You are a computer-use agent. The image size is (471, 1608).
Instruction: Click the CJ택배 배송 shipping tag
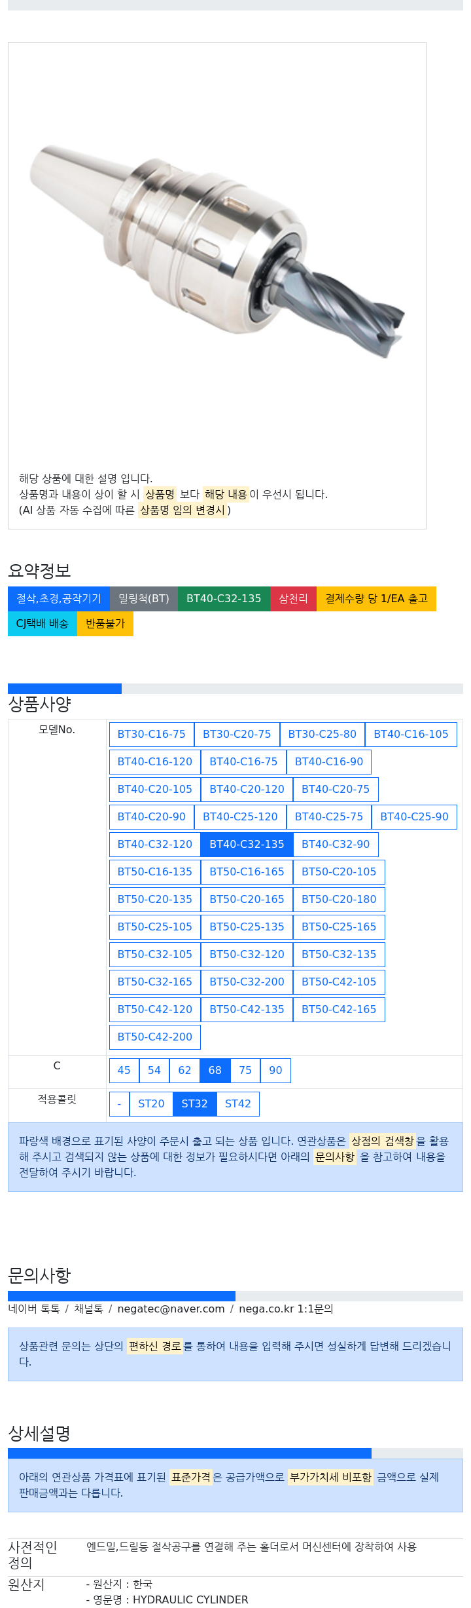42,623
